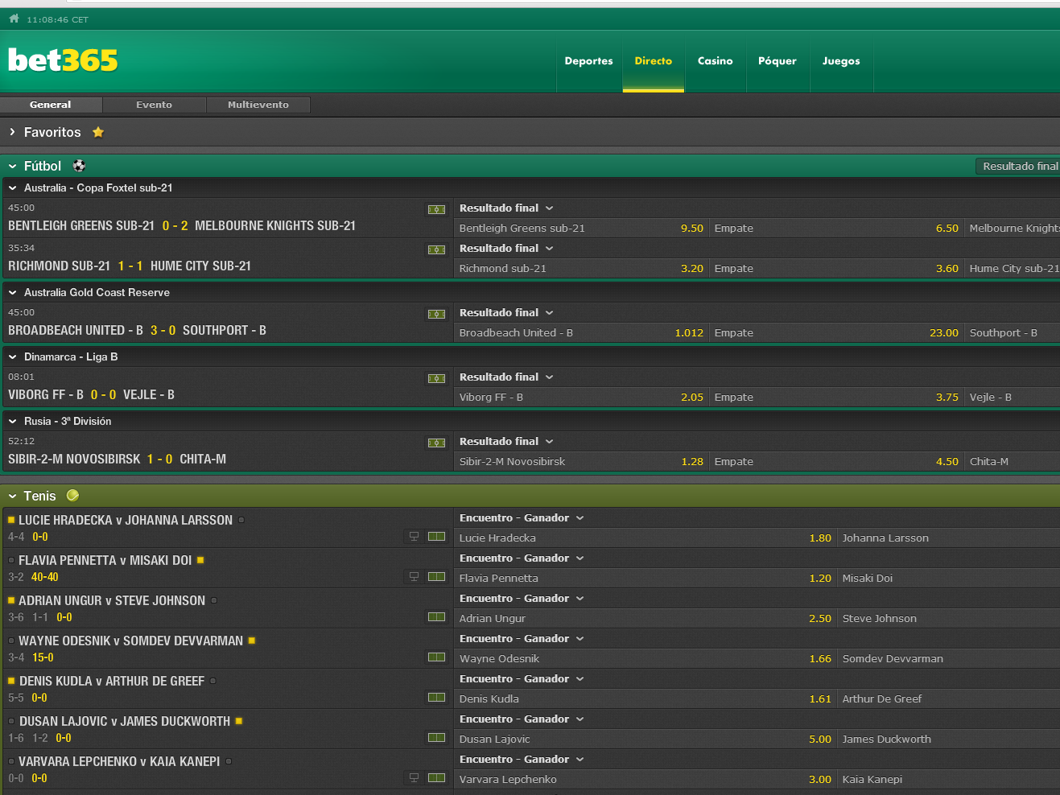This screenshot has height=795, width=1060.
Task: Switch to the Multievento view tab
Action: tap(258, 105)
